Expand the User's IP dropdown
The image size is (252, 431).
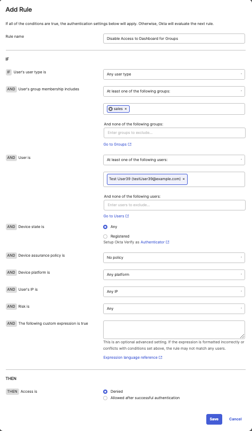(174, 292)
